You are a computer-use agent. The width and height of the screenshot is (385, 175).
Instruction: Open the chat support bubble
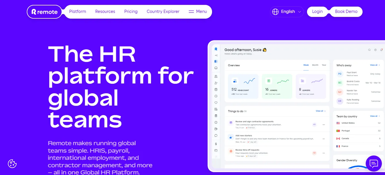coord(373,164)
